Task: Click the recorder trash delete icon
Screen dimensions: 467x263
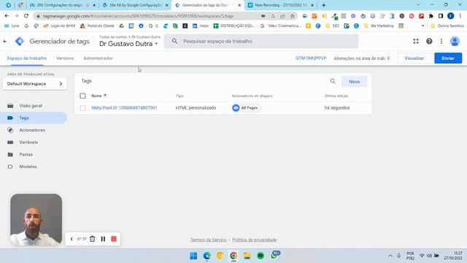Action: coord(93,239)
